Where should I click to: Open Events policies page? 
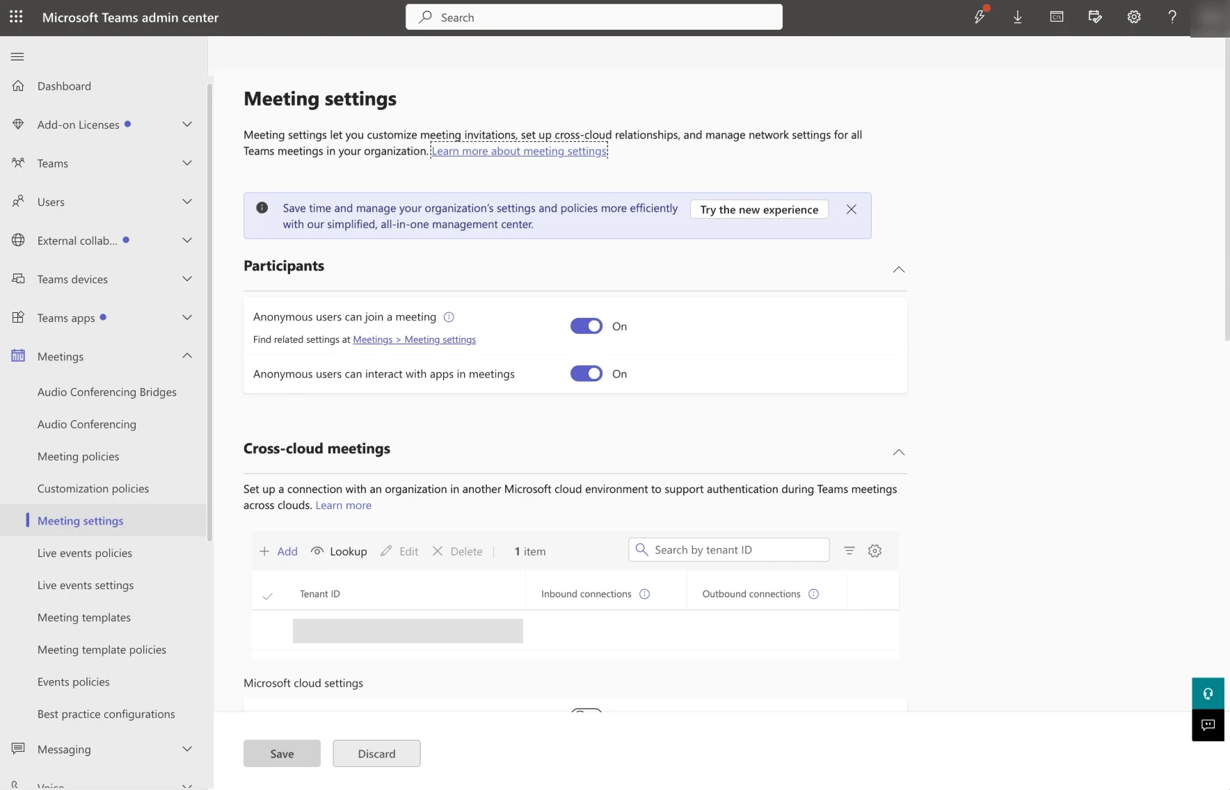pos(74,682)
